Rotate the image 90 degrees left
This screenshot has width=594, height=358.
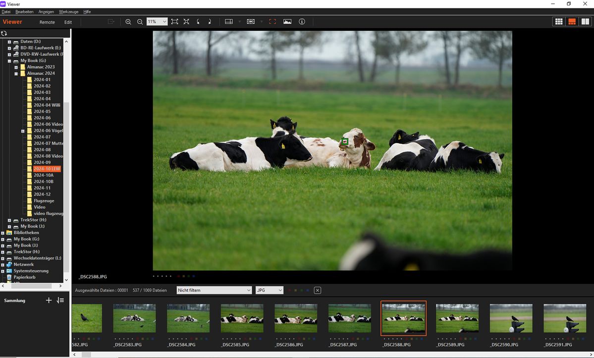point(198,21)
